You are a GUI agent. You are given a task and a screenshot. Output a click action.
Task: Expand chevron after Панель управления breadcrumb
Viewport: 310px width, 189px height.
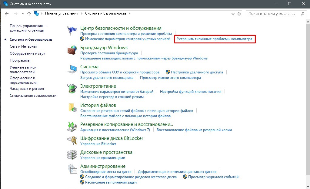click(82, 13)
